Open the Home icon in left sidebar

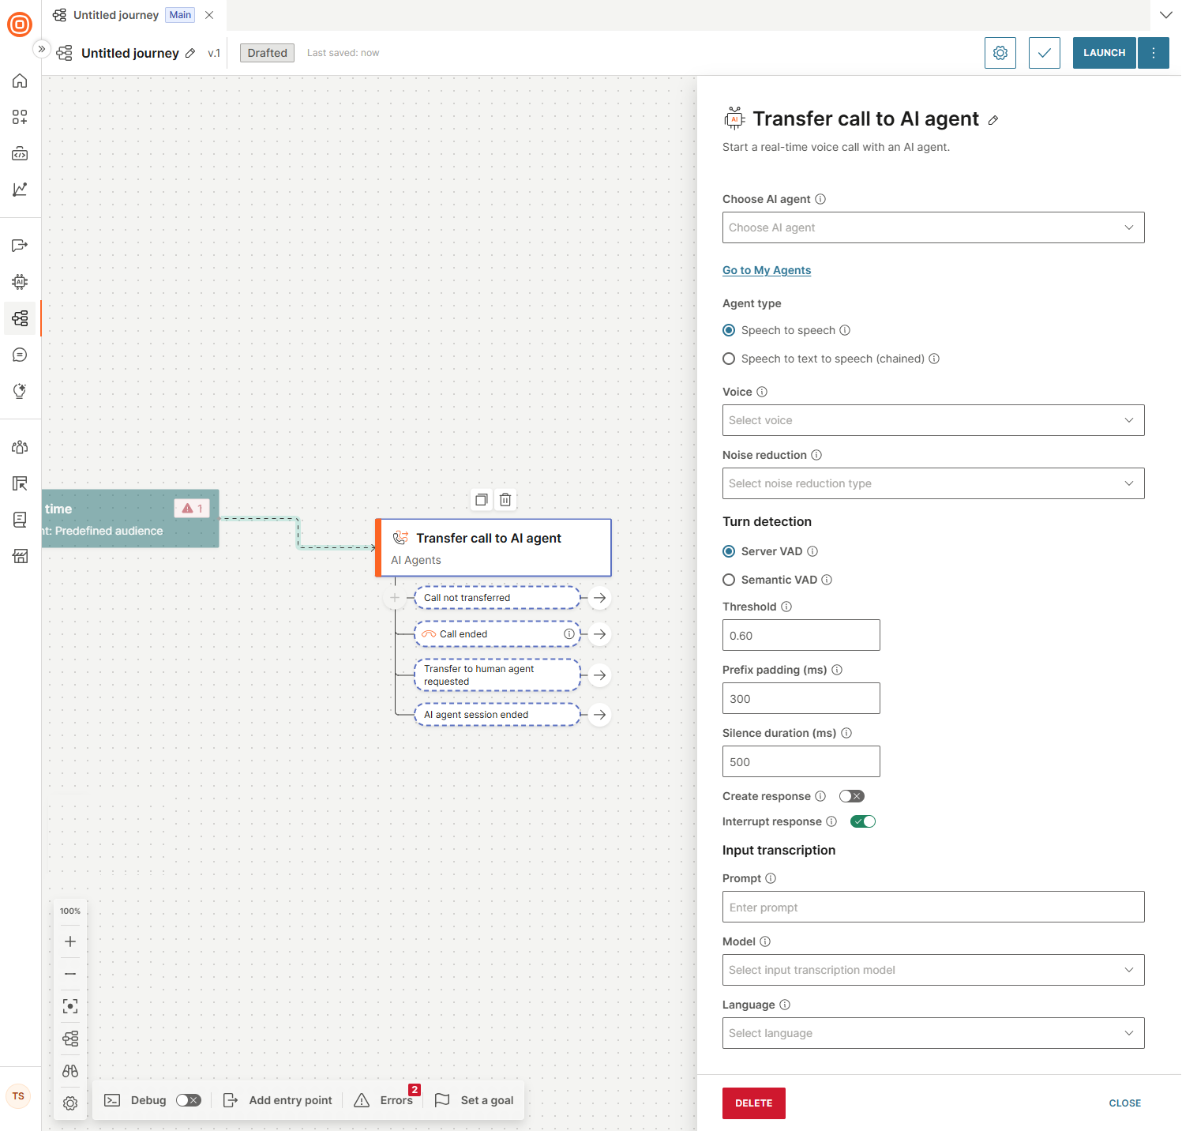point(20,81)
